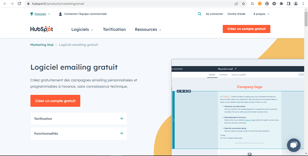Open the chat widget bubble
The image size is (308, 156).
294,145
